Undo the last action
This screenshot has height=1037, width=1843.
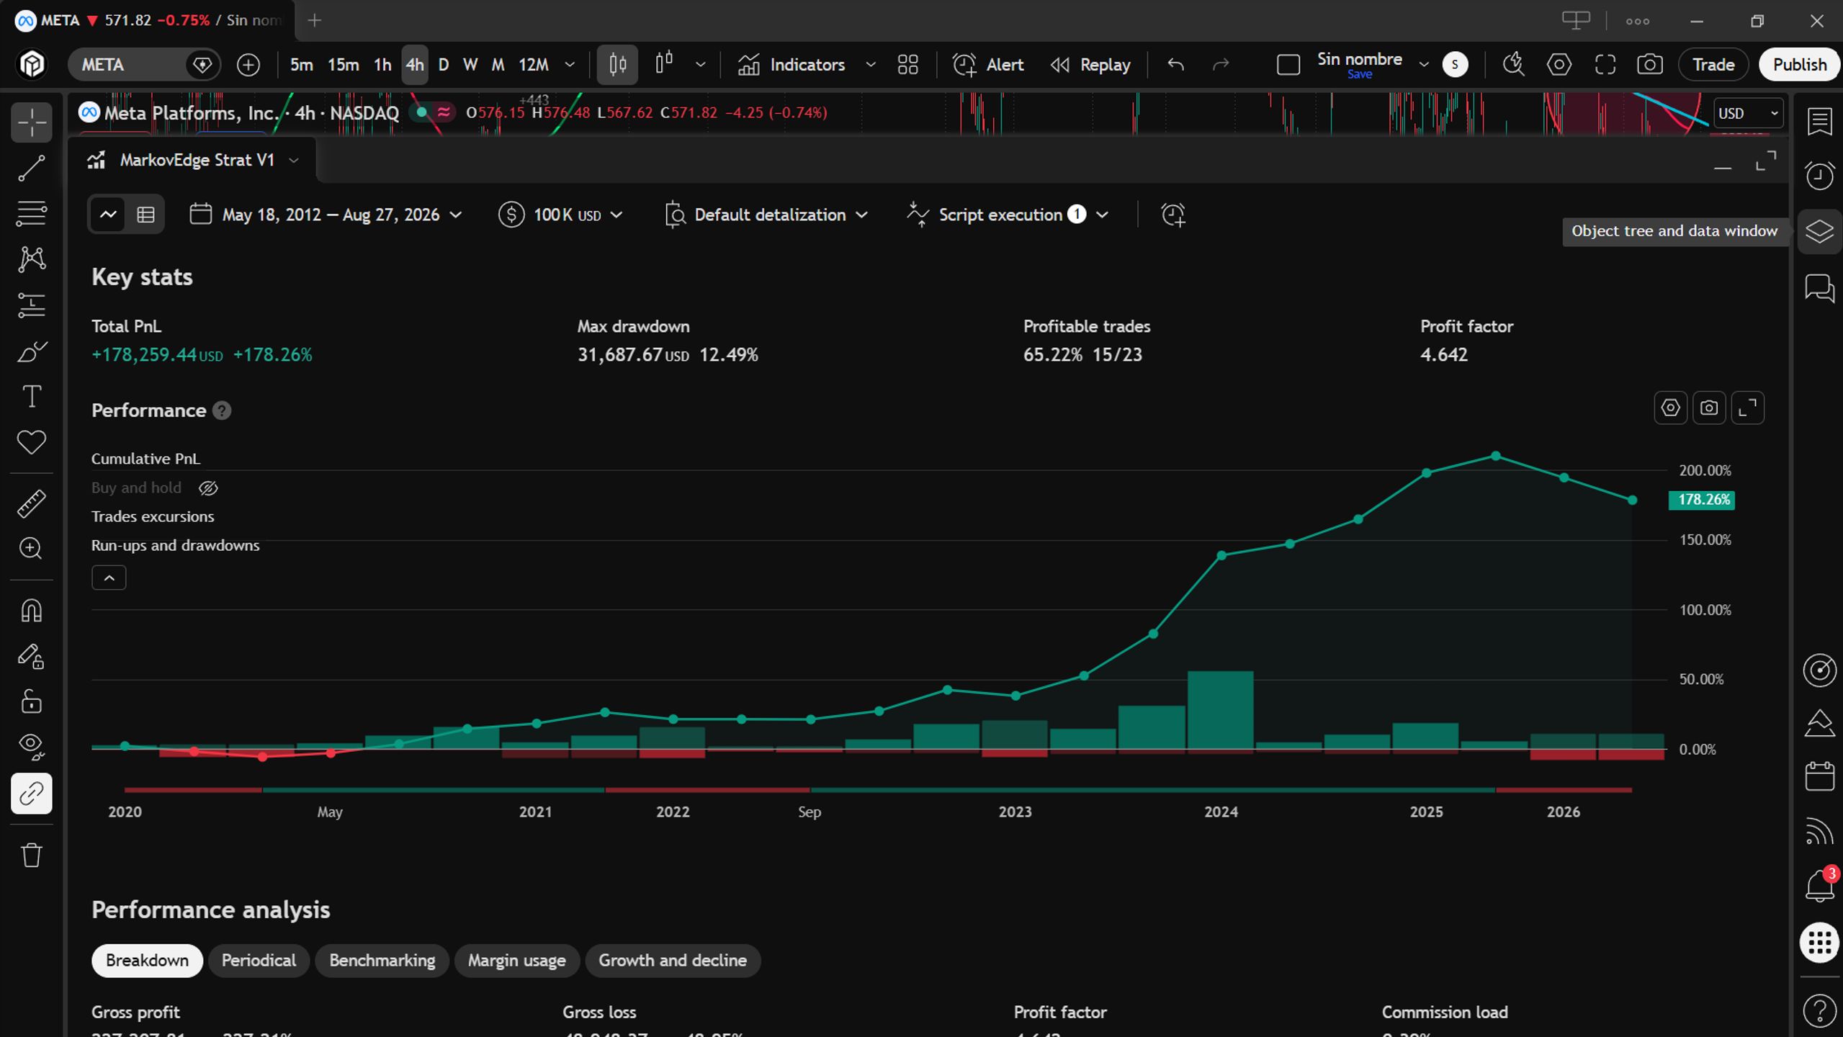pos(1175,65)
